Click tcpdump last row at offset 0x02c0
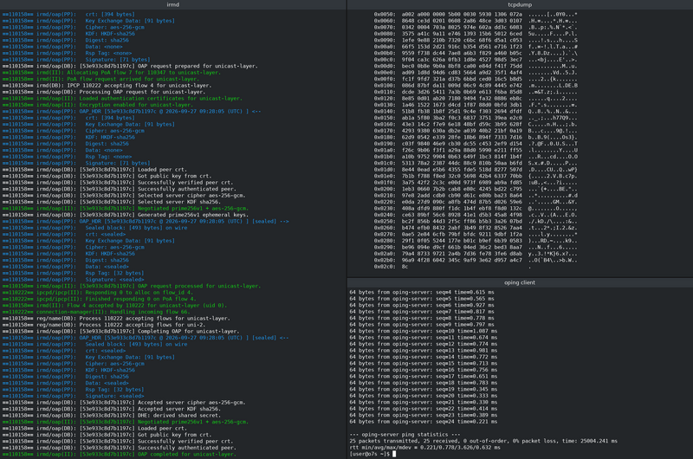Viewport: 693px width, 459px height. click(452, 267)
